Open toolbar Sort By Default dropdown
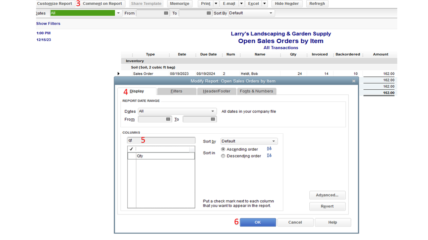Image resolution: width=428 pixels, height=240 pixels. click(271, 13)
